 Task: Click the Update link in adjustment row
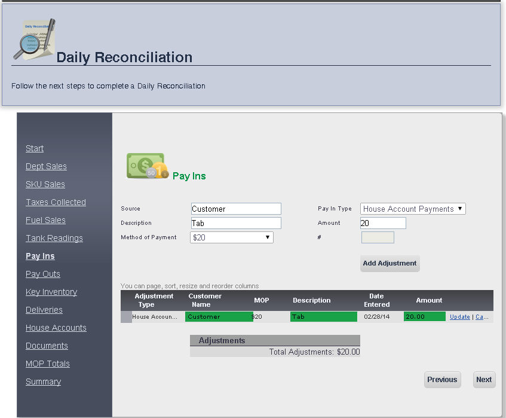460,317
